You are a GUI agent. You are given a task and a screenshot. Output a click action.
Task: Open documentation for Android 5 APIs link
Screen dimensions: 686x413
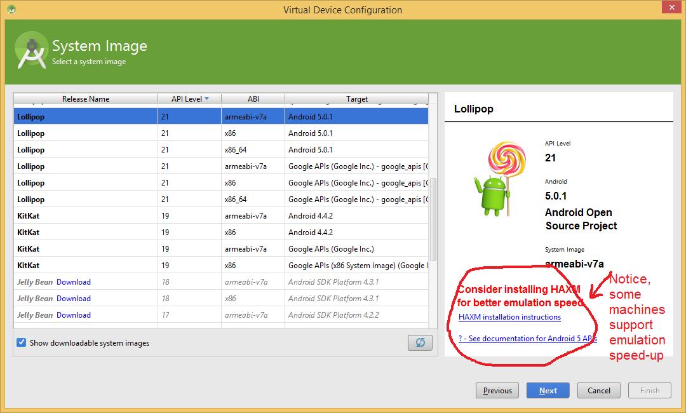(x=527, y=339)
